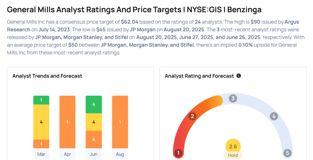The height and width of the screenshot is (160, 313).
Task: Select the Aug month label
Action: tap(120, 154)
